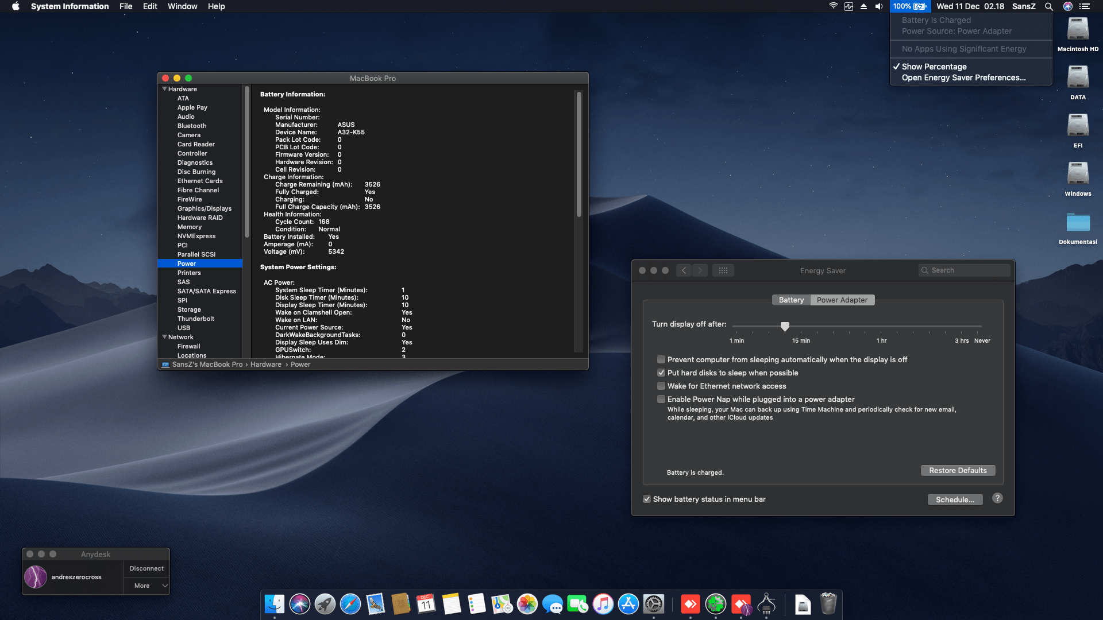Toggle Show Percentage in battery menu
The width and height of the screenshot is (1103, 620).
(934, 66)
